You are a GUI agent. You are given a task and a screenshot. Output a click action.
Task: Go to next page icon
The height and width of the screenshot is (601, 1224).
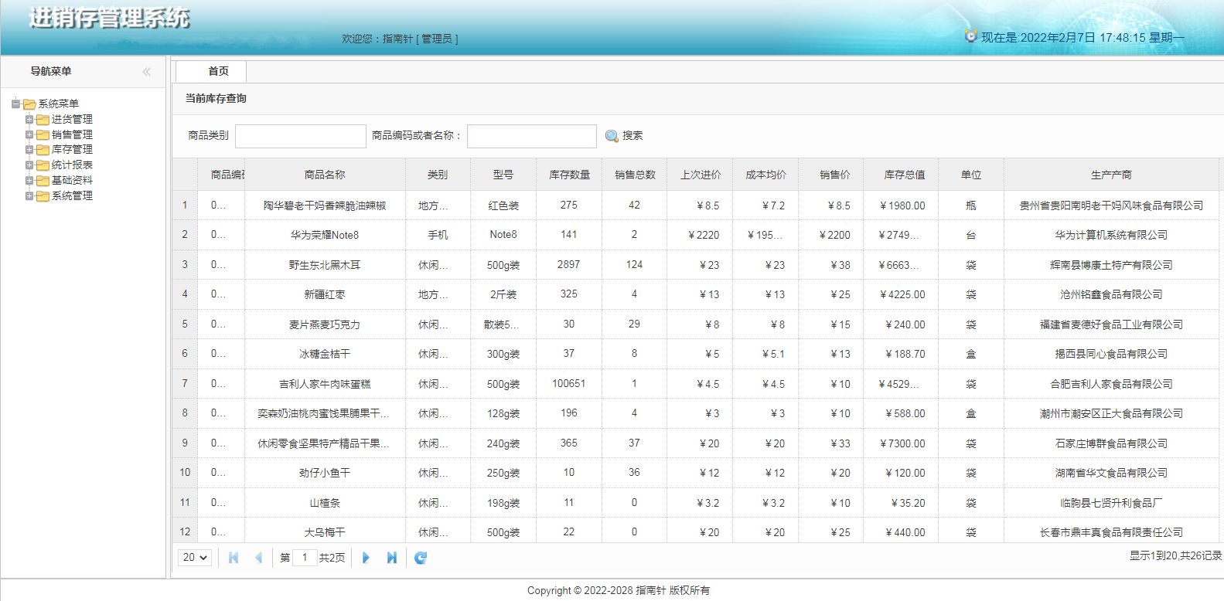tap(366, 558)
